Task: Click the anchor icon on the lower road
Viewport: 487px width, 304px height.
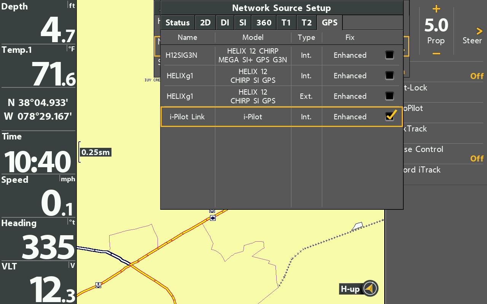Action: click(98, 285)
